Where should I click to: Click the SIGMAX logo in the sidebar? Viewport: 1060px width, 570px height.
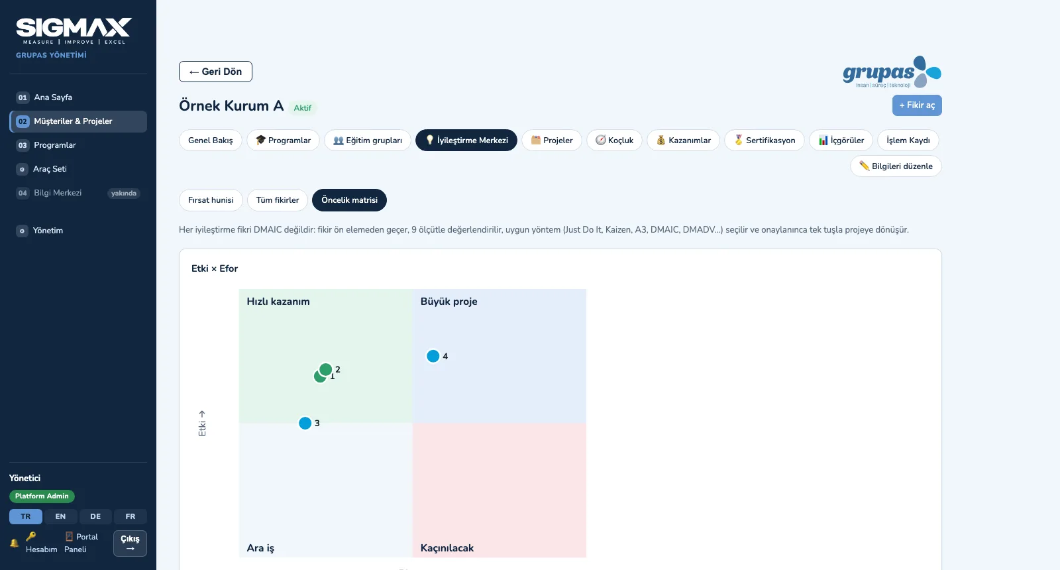pos(74,31)
